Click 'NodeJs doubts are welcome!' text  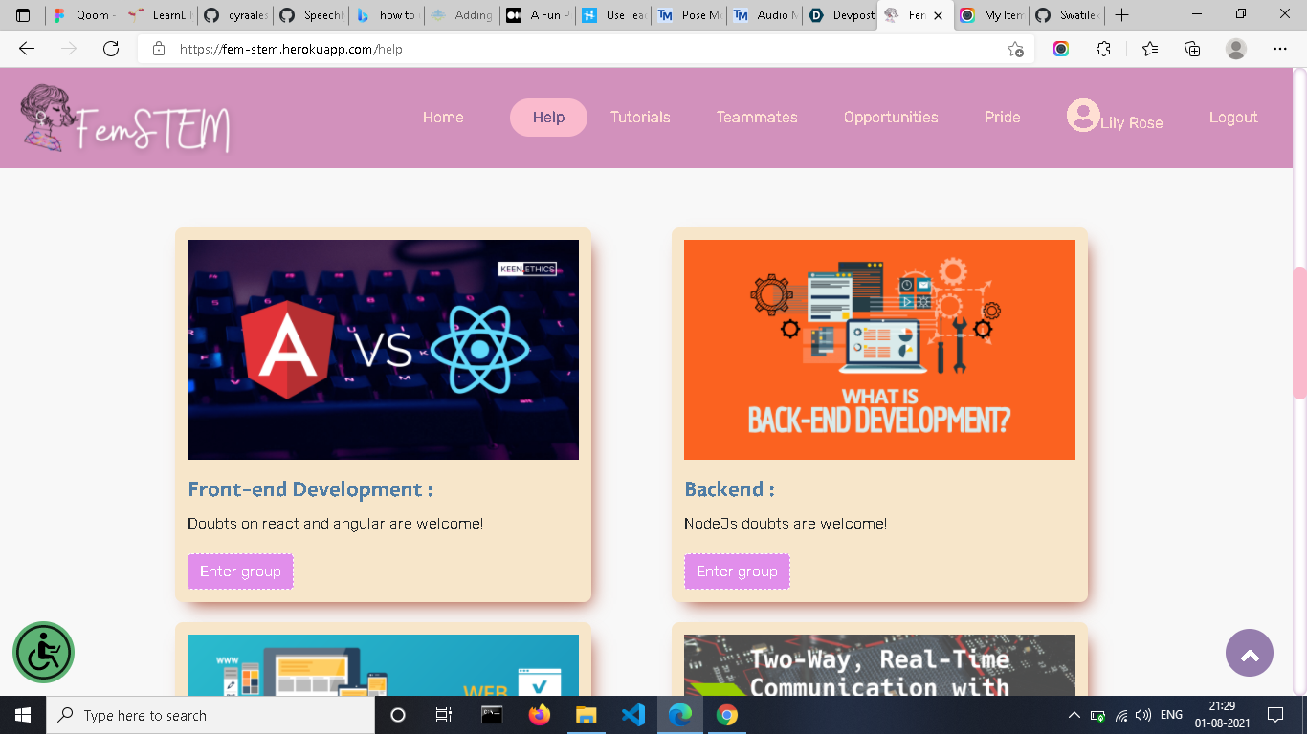pos(786,524)
